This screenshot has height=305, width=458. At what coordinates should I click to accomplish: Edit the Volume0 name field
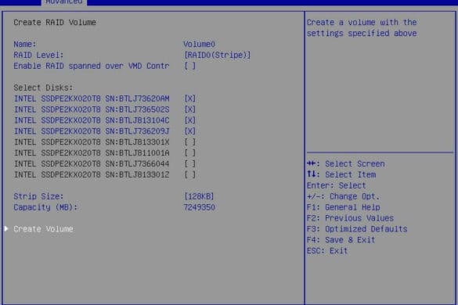(x=199, y=44)
